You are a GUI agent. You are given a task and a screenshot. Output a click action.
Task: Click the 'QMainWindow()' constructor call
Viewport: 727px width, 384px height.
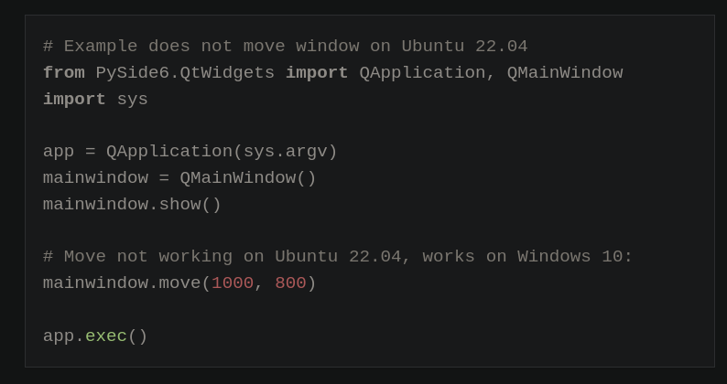coord(247,178)
